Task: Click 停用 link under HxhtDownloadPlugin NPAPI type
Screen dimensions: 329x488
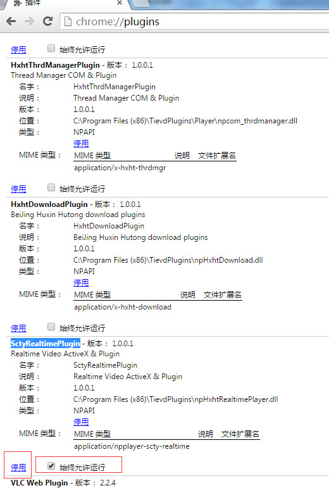Action: (x=81, y=282)
